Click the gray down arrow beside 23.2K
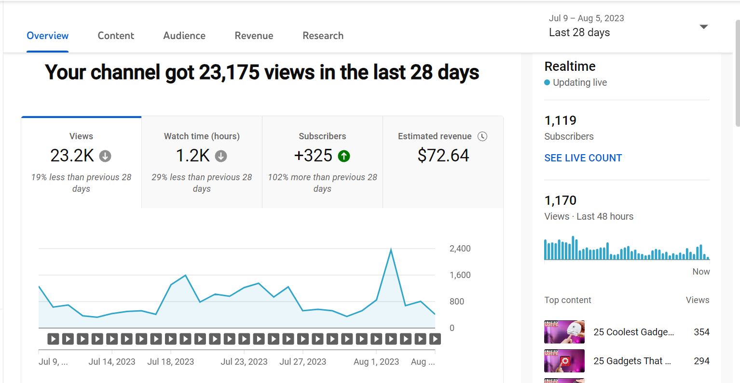740x383 pixels. pos(105,156)
